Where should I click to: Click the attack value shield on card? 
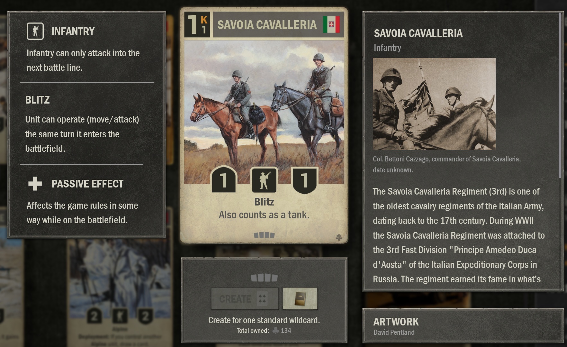224,179
